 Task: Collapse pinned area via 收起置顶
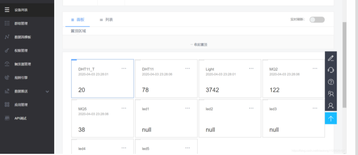click(x=199, y=45)
